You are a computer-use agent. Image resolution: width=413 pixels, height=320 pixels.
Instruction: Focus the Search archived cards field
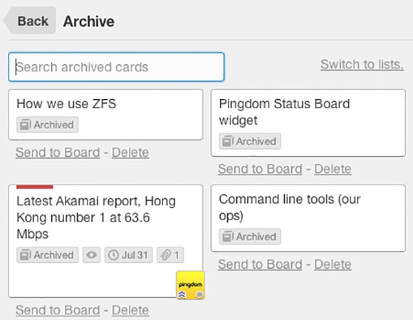point(116,67)
